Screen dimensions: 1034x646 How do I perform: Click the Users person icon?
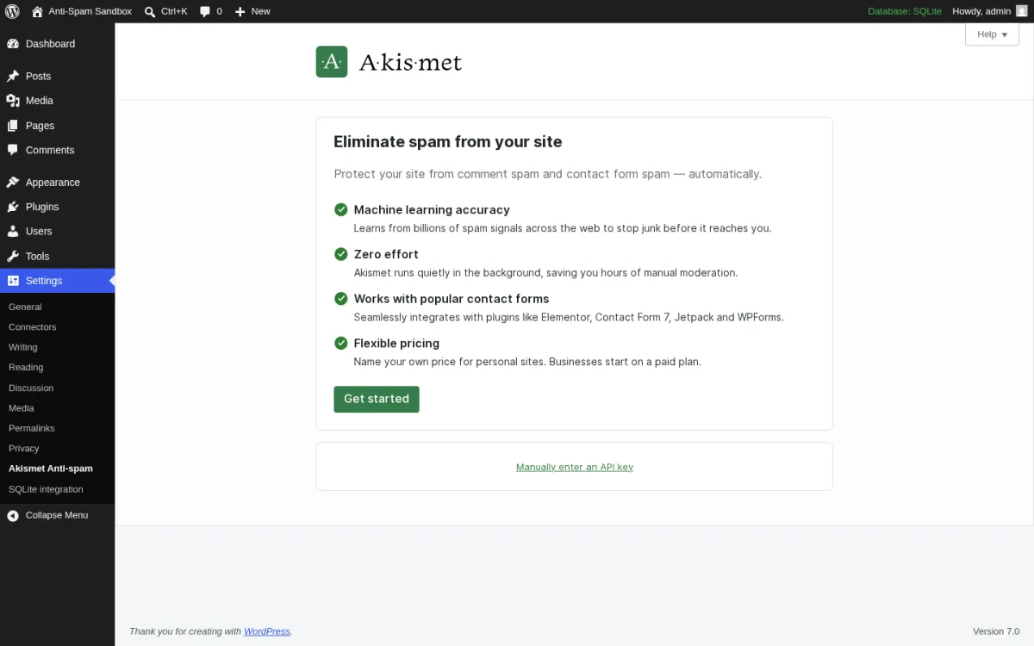(13, 232)
